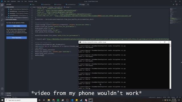Click the Clone Repository button

[16, 38]
